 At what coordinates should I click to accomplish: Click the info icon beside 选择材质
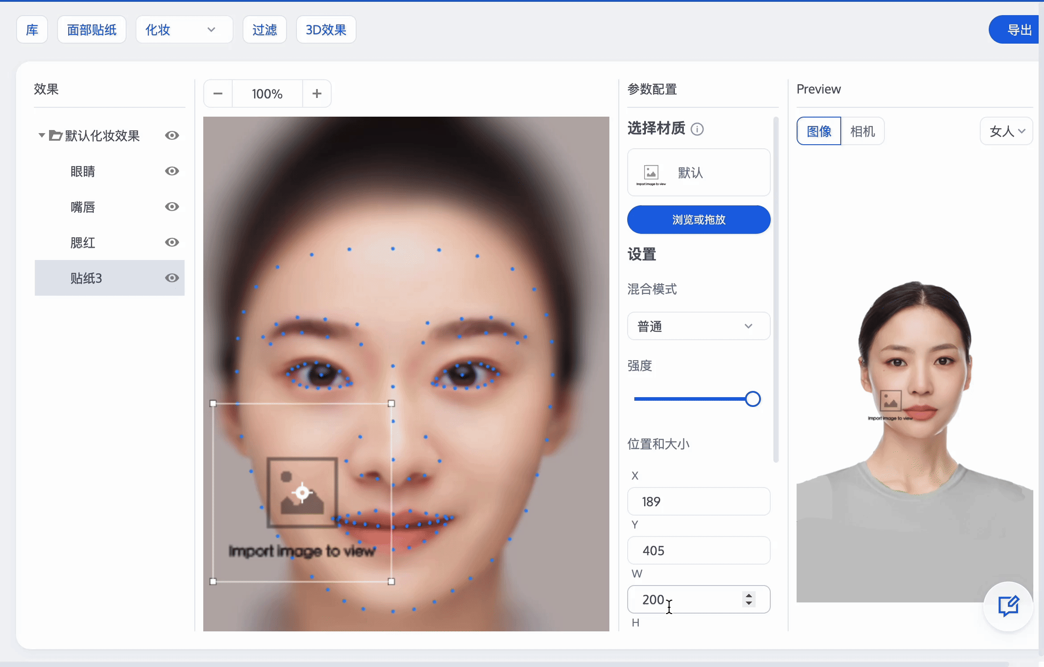[697, 129]
